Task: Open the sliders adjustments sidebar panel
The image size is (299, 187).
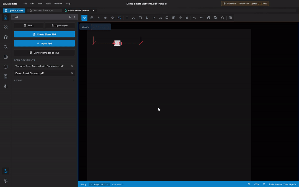Action: 6,86
